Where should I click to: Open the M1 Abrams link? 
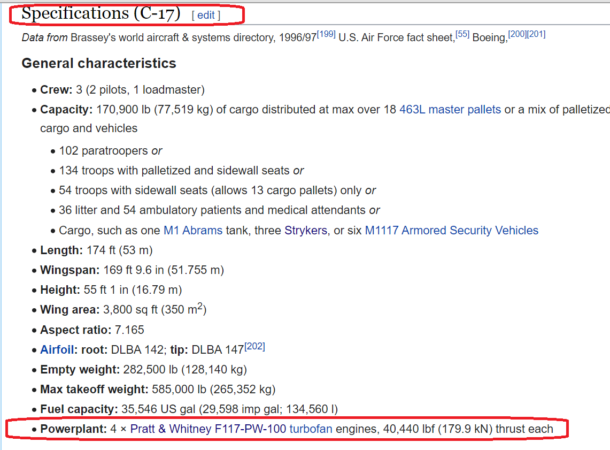193,230
